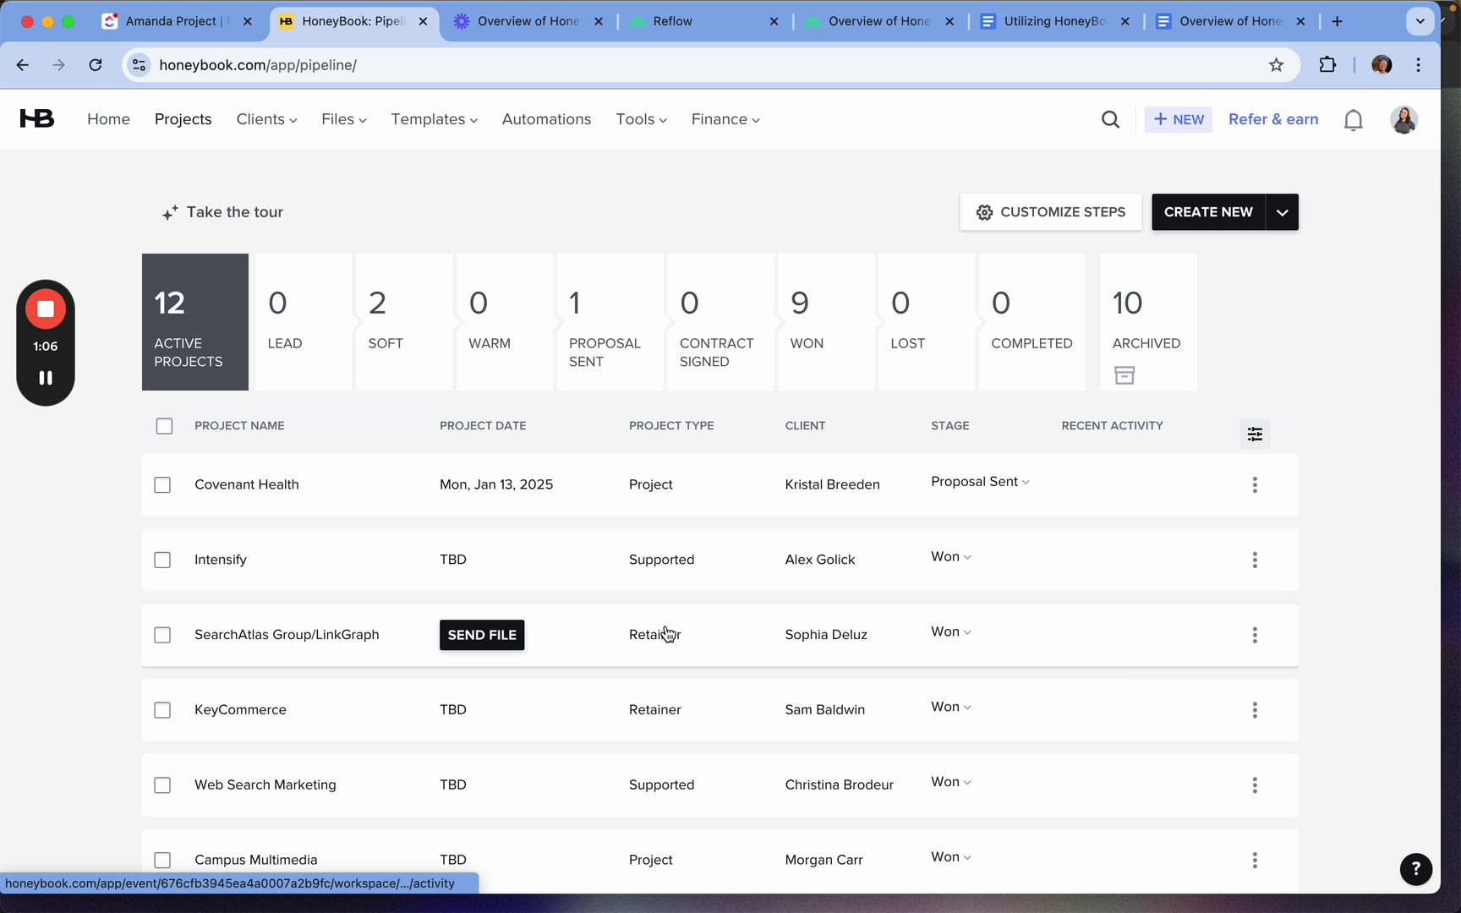Select the Covenant Health checkbox
This screenshot has width=1461, height=913.
(x=162, y=484)
